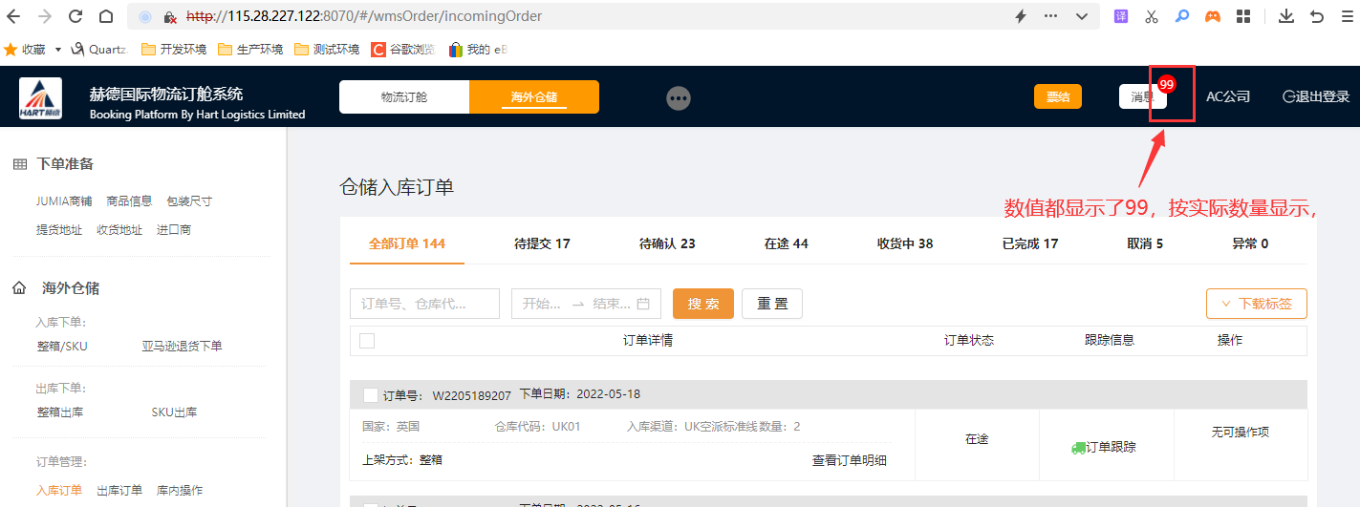The image size is (1360, 507).
Task: Click the scissors screenshot icon in toolbar
Action: point(1151,16)
